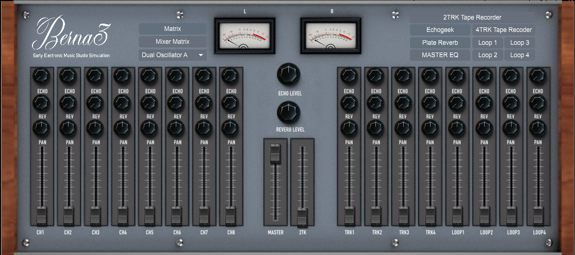
Task: Click the CH5 volume fader handle
Action: pos(149,215)
